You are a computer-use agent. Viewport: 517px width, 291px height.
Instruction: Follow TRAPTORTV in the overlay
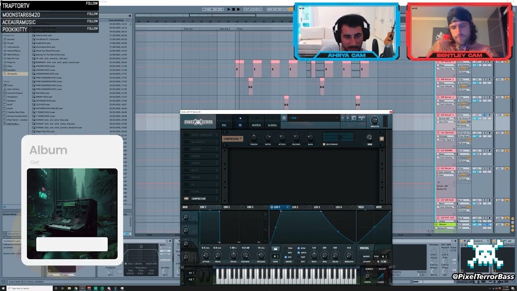click(x=92, y=3)
